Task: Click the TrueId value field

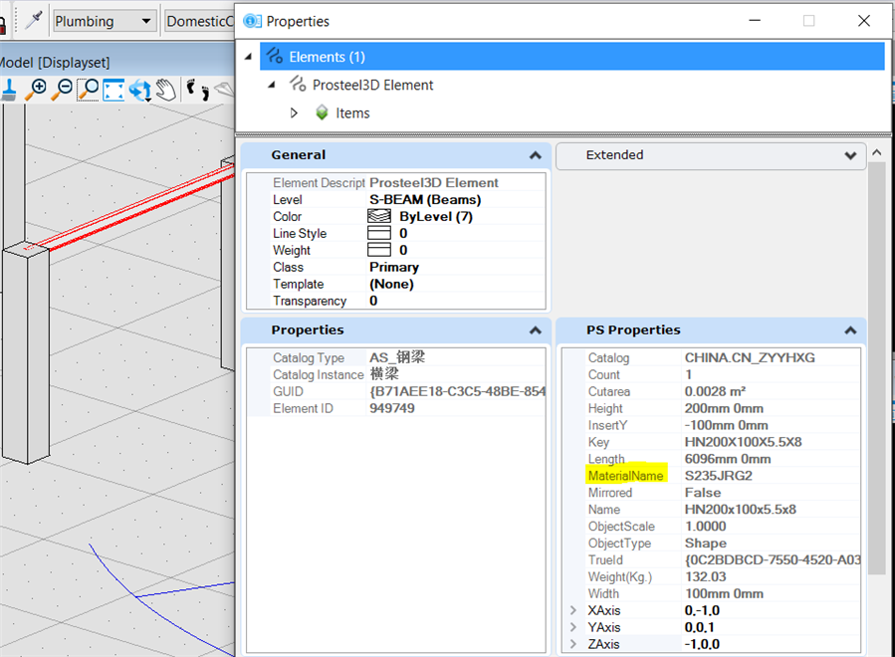Action: coord(773,560)
